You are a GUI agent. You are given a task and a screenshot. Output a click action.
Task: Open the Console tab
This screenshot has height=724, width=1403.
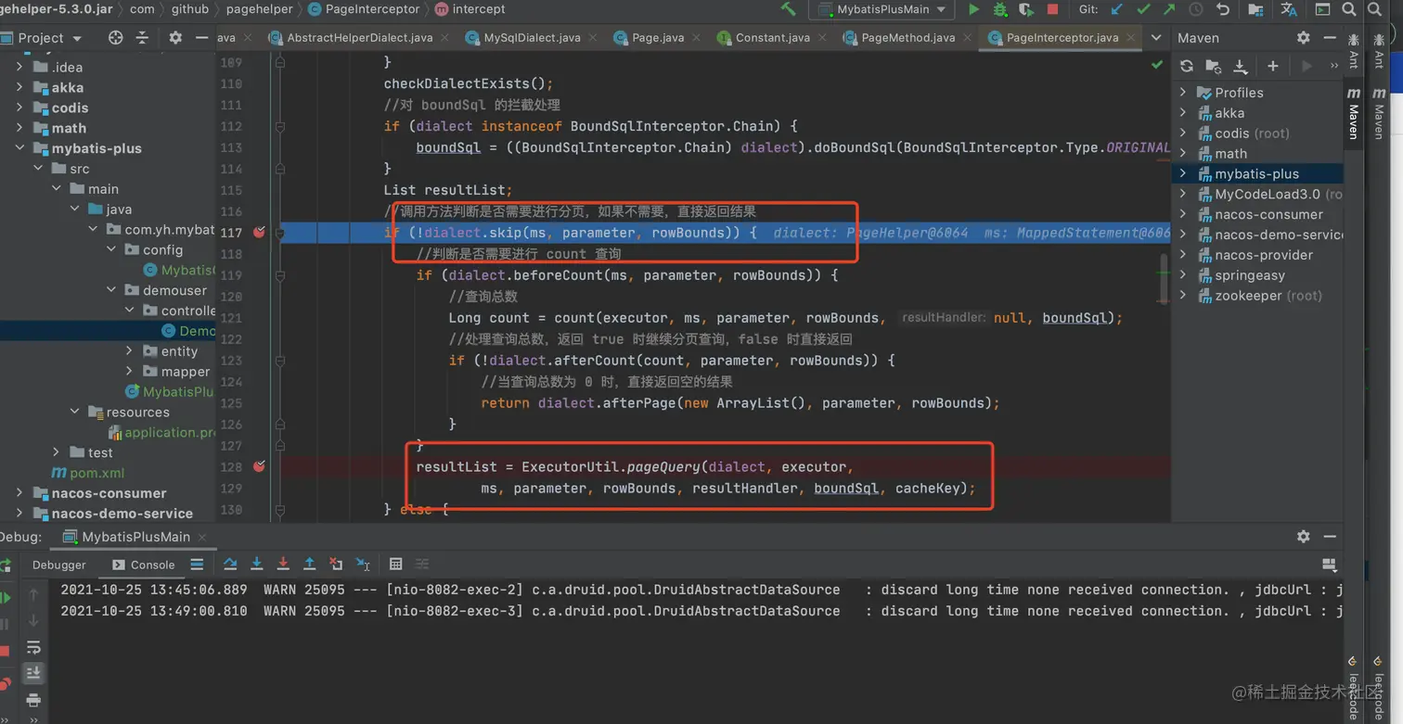coord(144,565)
